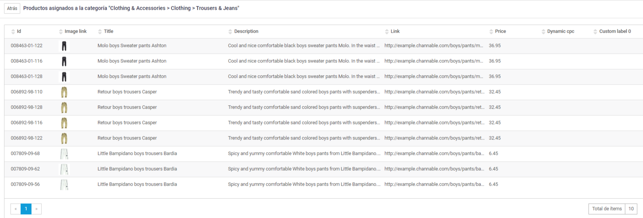Sort by Price column arrows
The width and height of the screenshot is (643, 218).
pos(491,32)
